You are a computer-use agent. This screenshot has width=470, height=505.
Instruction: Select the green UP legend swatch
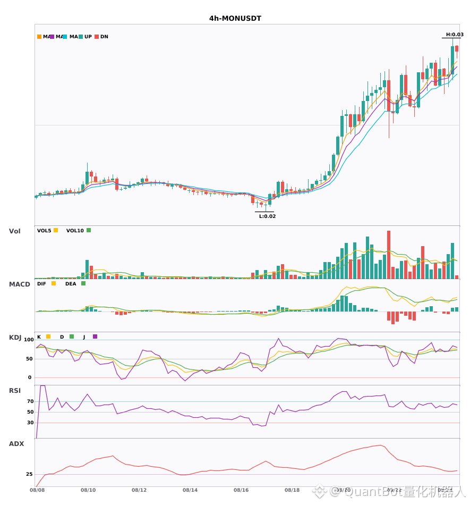click(x=81, y=37)
